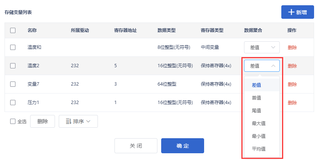The height and width of the screenshot is (160, 328).
Task: Open the 排序 sort dropdown
Action: (x=78, y=121)
